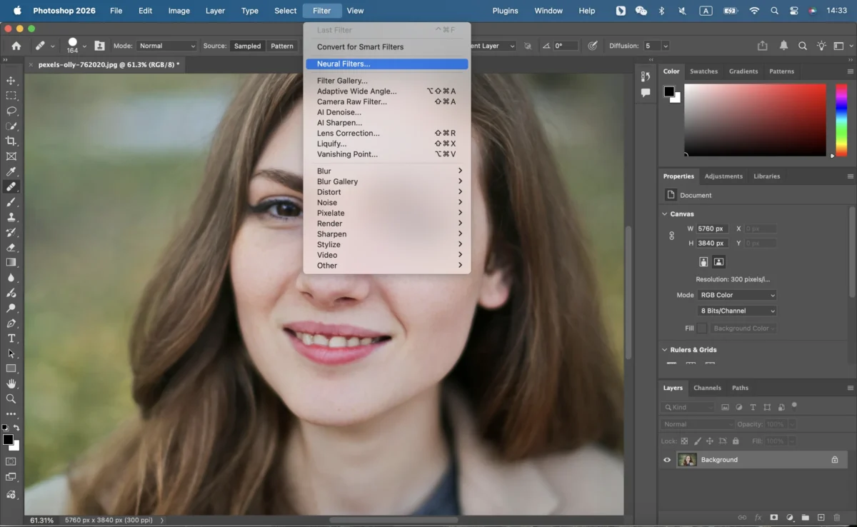The image size is (857, 527).
Task: Click the Zoom tool in toolbar
Action: [x=11, y=398]
